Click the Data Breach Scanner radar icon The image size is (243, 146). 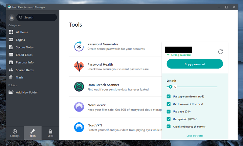pyautogui.click(x=79, y=87)
